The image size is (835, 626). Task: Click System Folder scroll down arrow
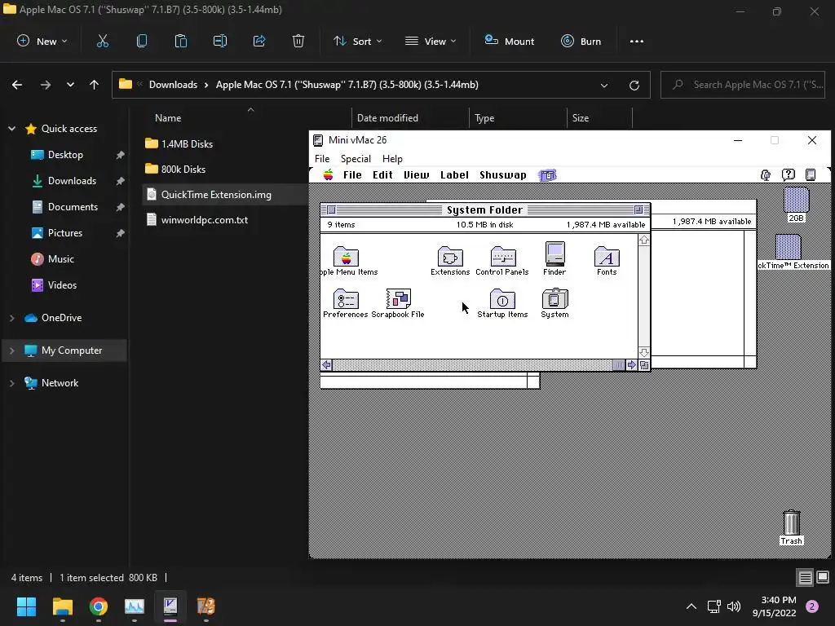(x=644, y=352)
